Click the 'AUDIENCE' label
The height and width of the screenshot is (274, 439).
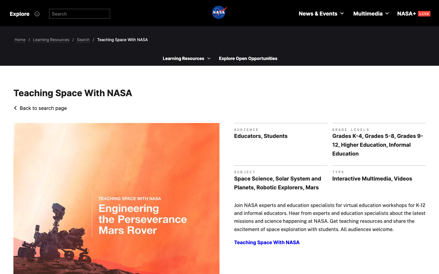tap(246, 130)
